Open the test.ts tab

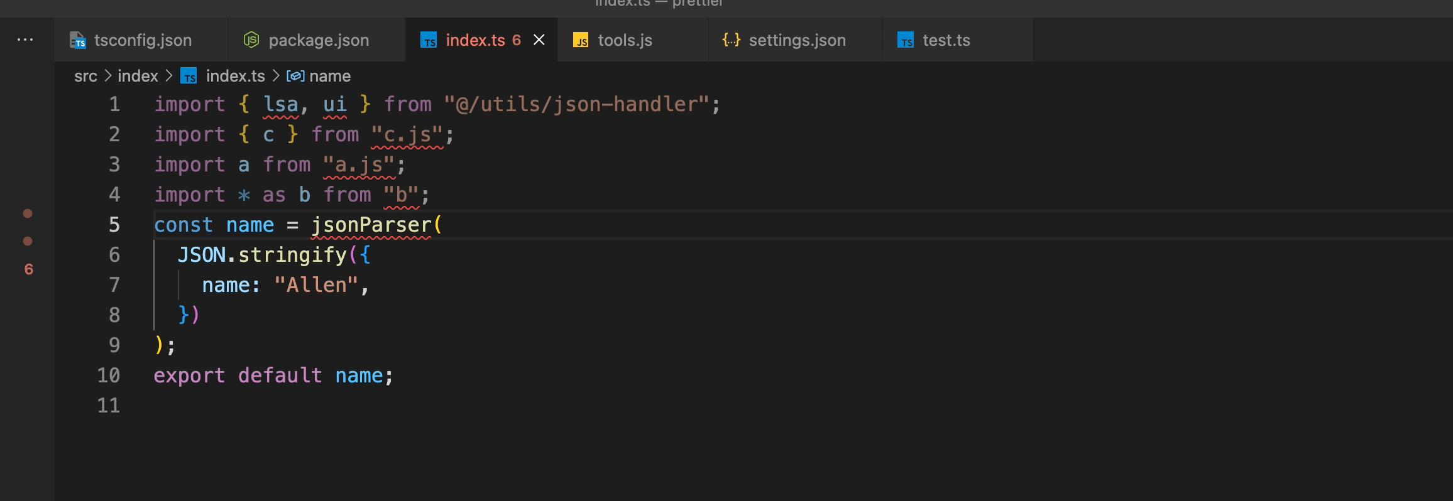click(x=958, y=40)
